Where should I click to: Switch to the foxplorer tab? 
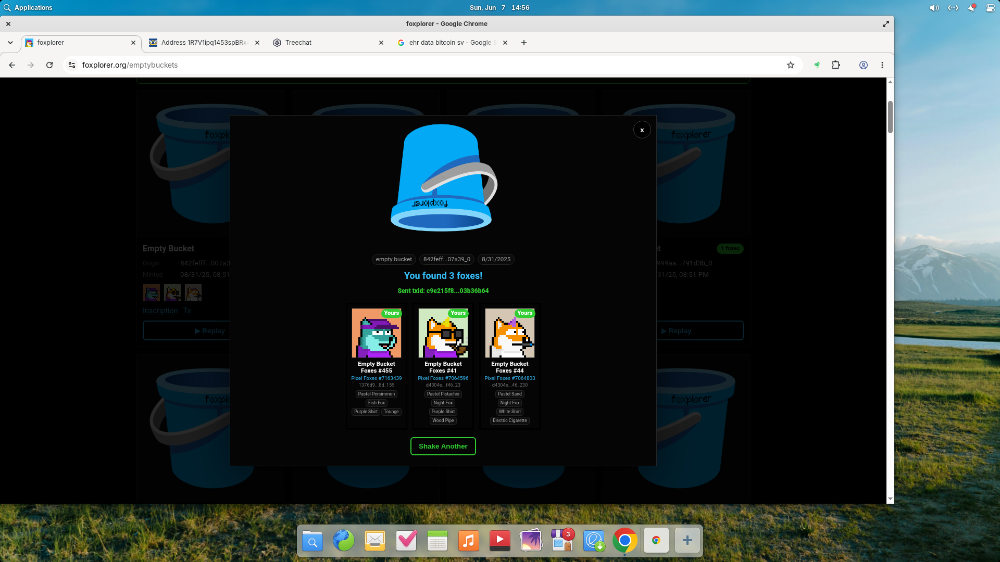point(81,43)
